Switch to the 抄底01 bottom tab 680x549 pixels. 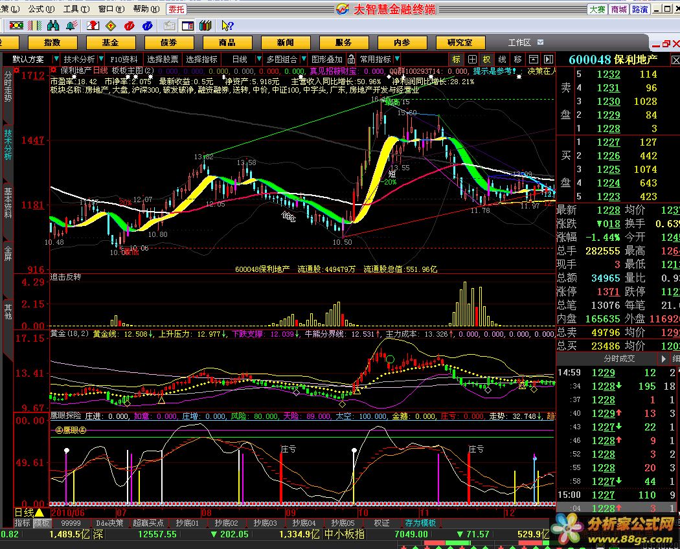[187, 523]
